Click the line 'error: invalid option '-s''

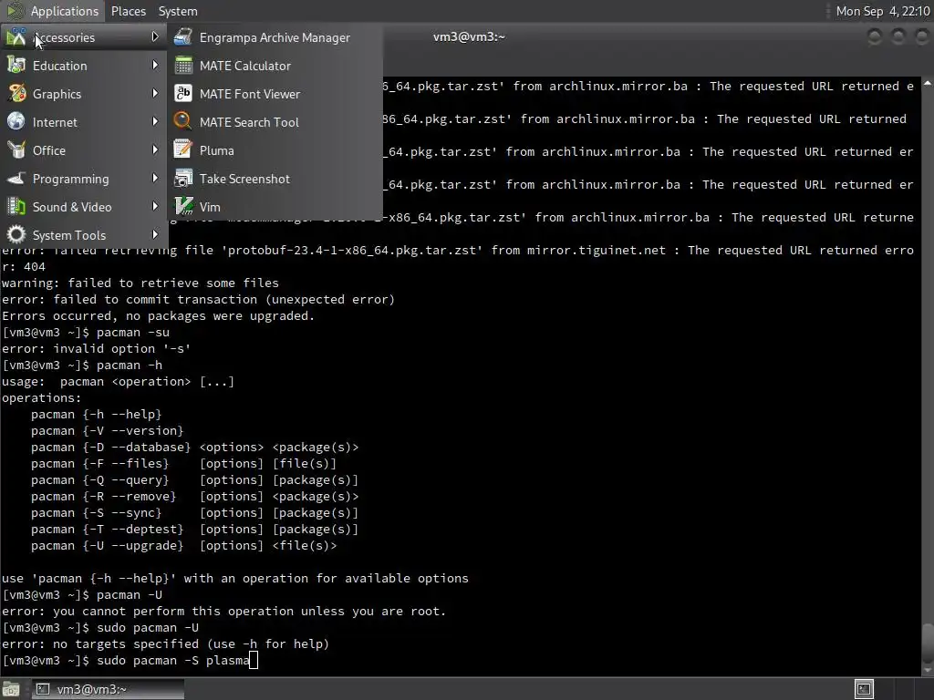(96, 348)
